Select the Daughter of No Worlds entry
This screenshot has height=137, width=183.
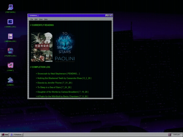[x=62, y=92]
